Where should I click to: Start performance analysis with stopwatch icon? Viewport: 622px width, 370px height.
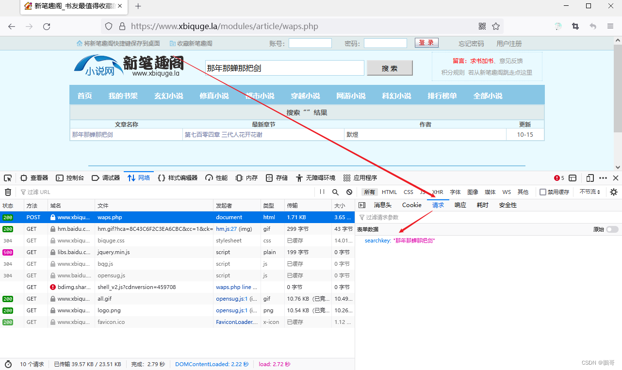[x=8, y=364]
